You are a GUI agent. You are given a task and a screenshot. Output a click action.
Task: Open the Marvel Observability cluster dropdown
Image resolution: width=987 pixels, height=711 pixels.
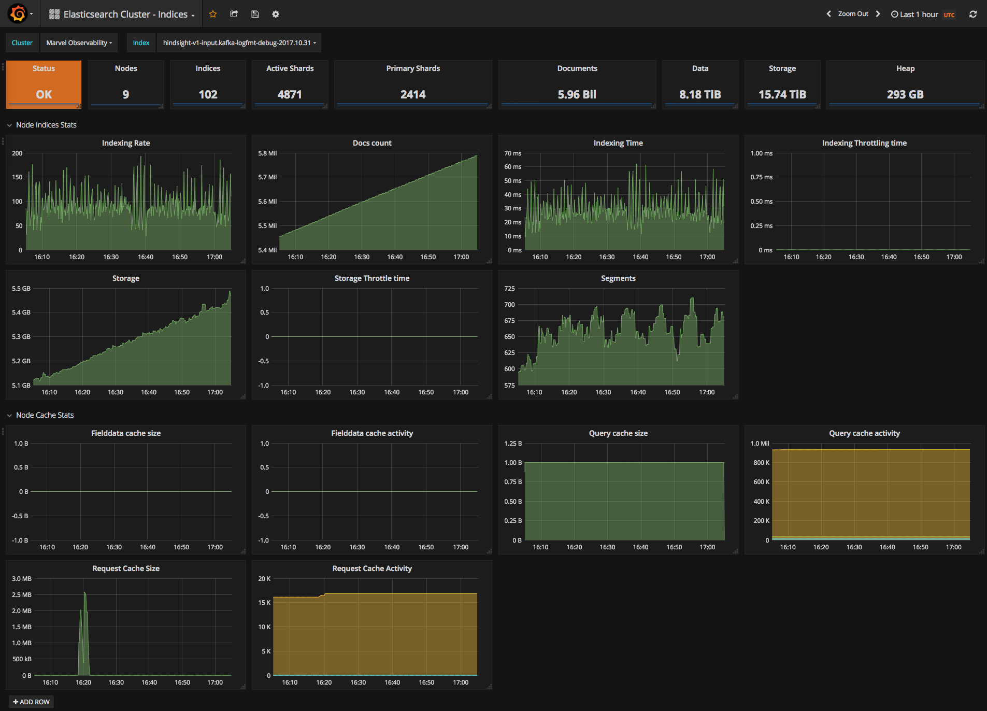(x=79, y=42)
